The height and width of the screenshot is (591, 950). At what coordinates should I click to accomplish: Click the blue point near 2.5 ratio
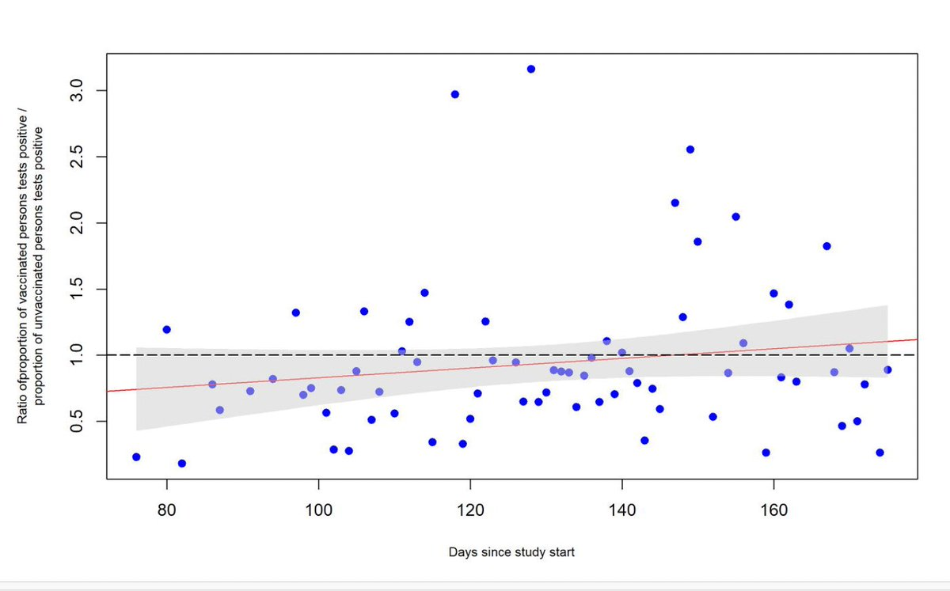coord(690,150)
